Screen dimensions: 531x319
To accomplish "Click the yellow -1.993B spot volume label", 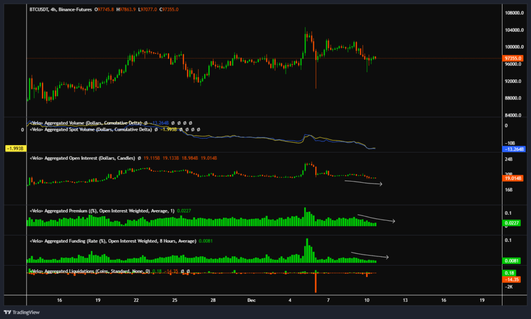I will click(13, 149).
